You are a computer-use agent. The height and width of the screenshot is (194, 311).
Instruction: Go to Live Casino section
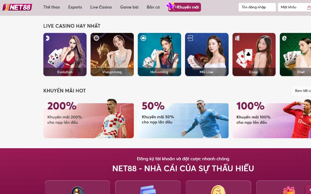click(x=101, y=7)
